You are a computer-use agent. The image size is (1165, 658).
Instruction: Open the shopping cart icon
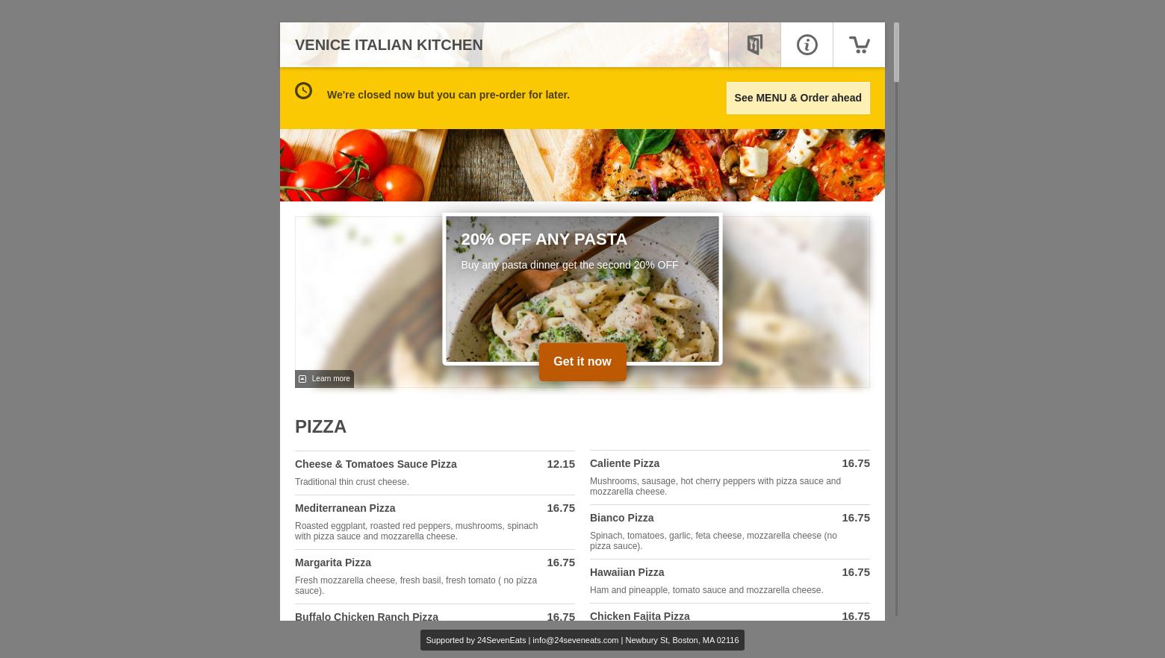[859, 45]
